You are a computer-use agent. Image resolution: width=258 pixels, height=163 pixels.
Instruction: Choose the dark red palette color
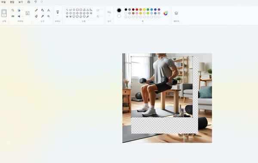[133, 9]
